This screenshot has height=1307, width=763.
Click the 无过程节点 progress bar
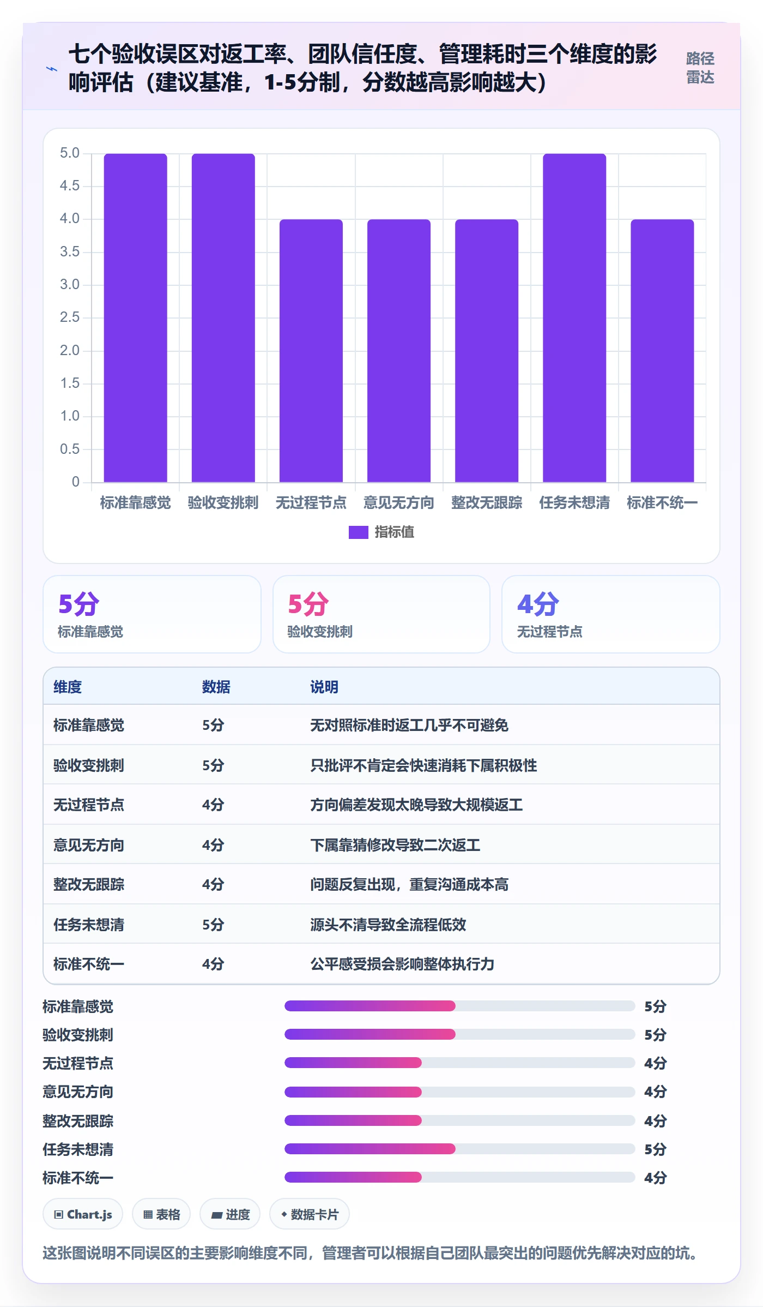460,1063
